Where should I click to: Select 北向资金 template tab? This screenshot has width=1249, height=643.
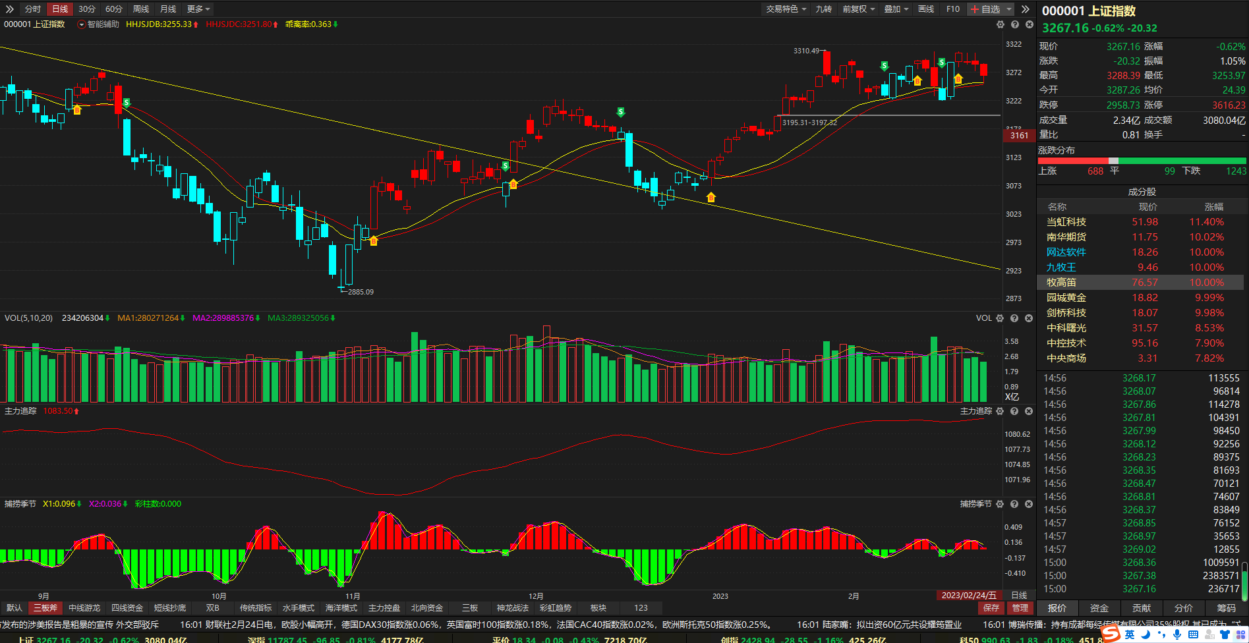pos(427,608)
